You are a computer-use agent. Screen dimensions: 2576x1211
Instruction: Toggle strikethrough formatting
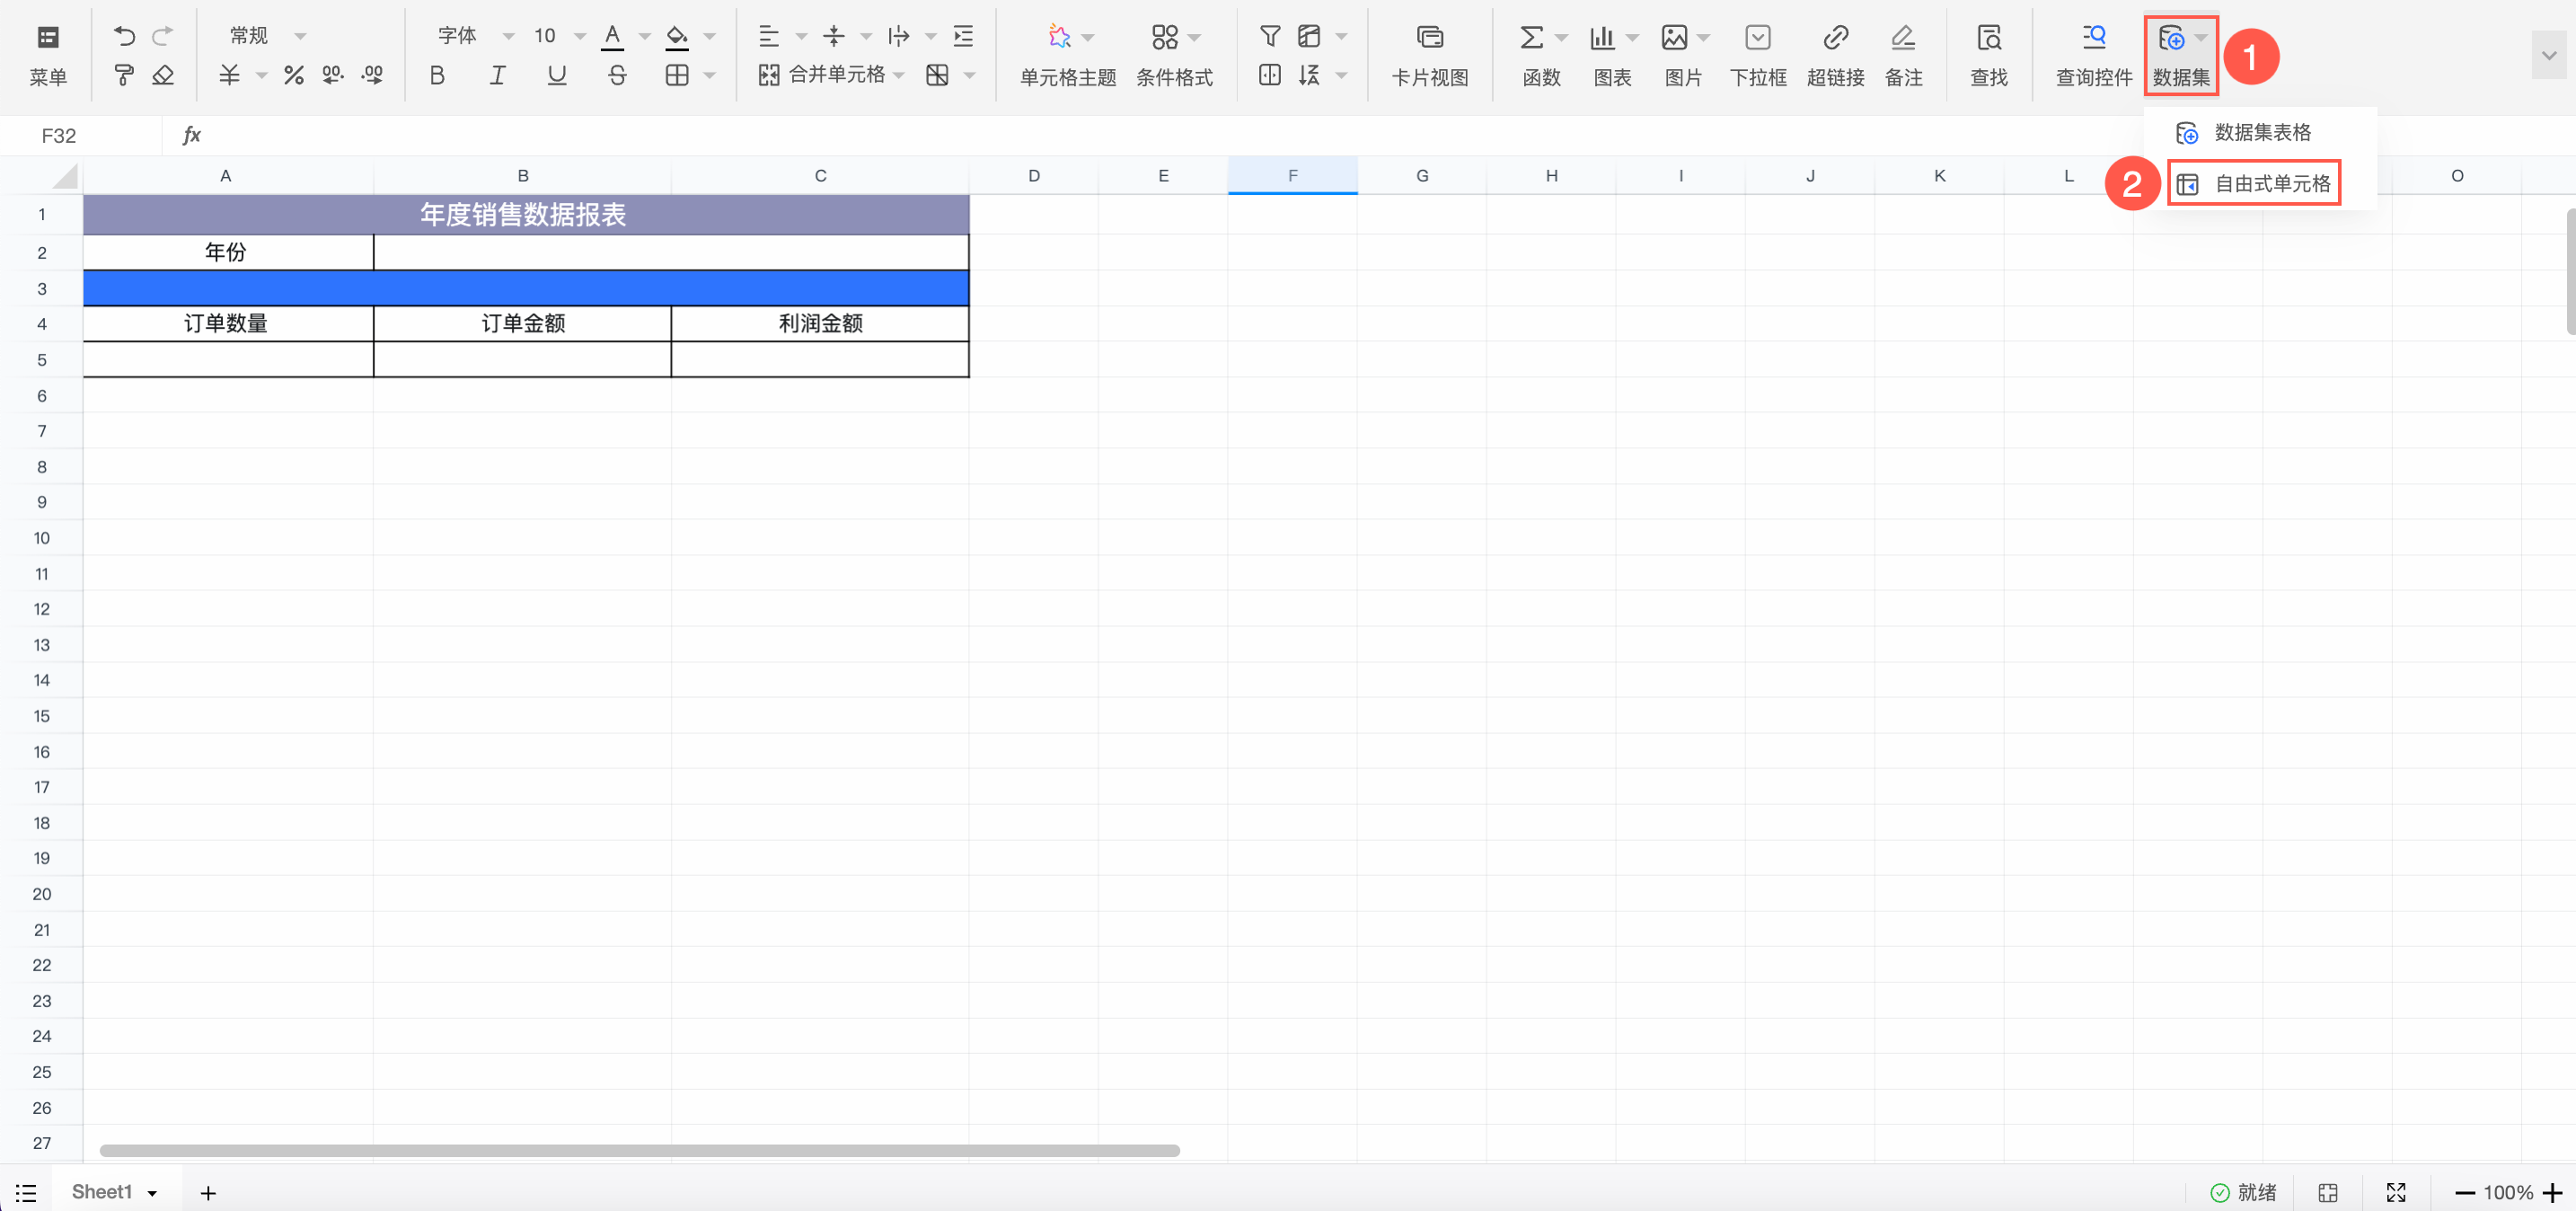[x=617, y=75]
